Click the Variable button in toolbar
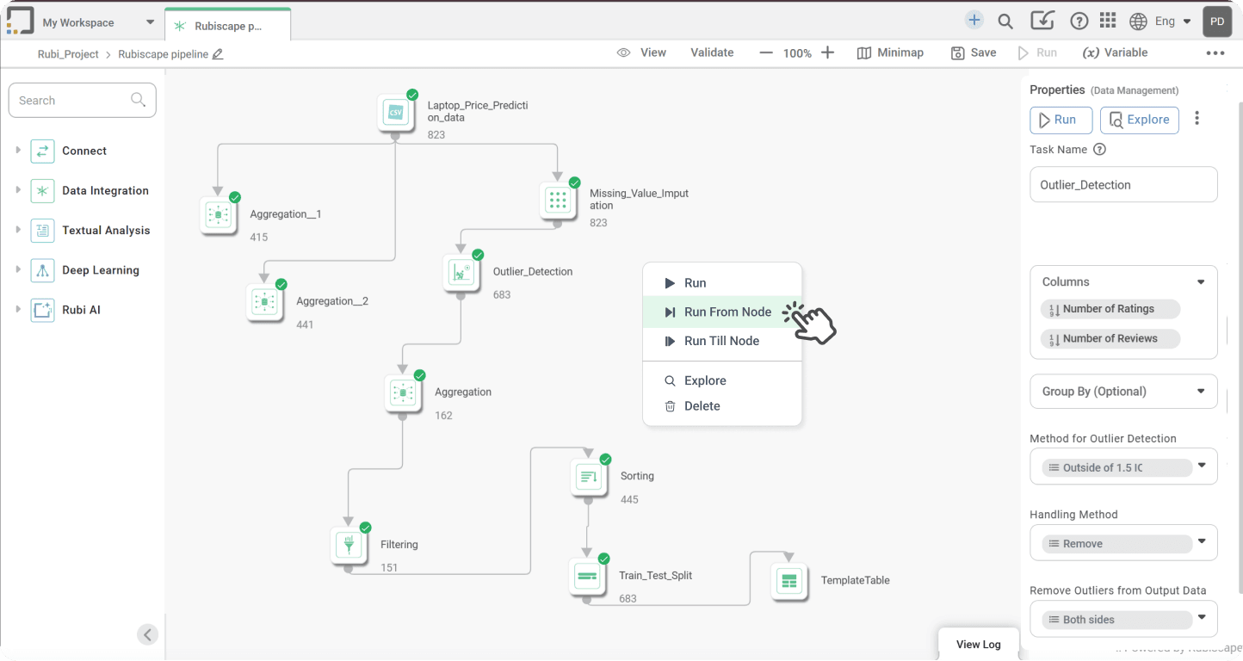Viewport: 1243px width, 661px height. click(x=1115, y=53)
